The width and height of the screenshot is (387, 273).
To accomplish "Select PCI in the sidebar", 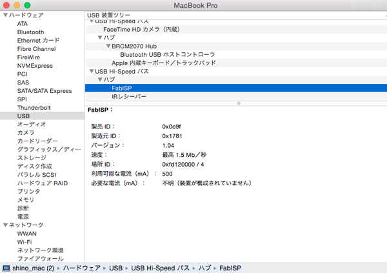I will point(22,74).
